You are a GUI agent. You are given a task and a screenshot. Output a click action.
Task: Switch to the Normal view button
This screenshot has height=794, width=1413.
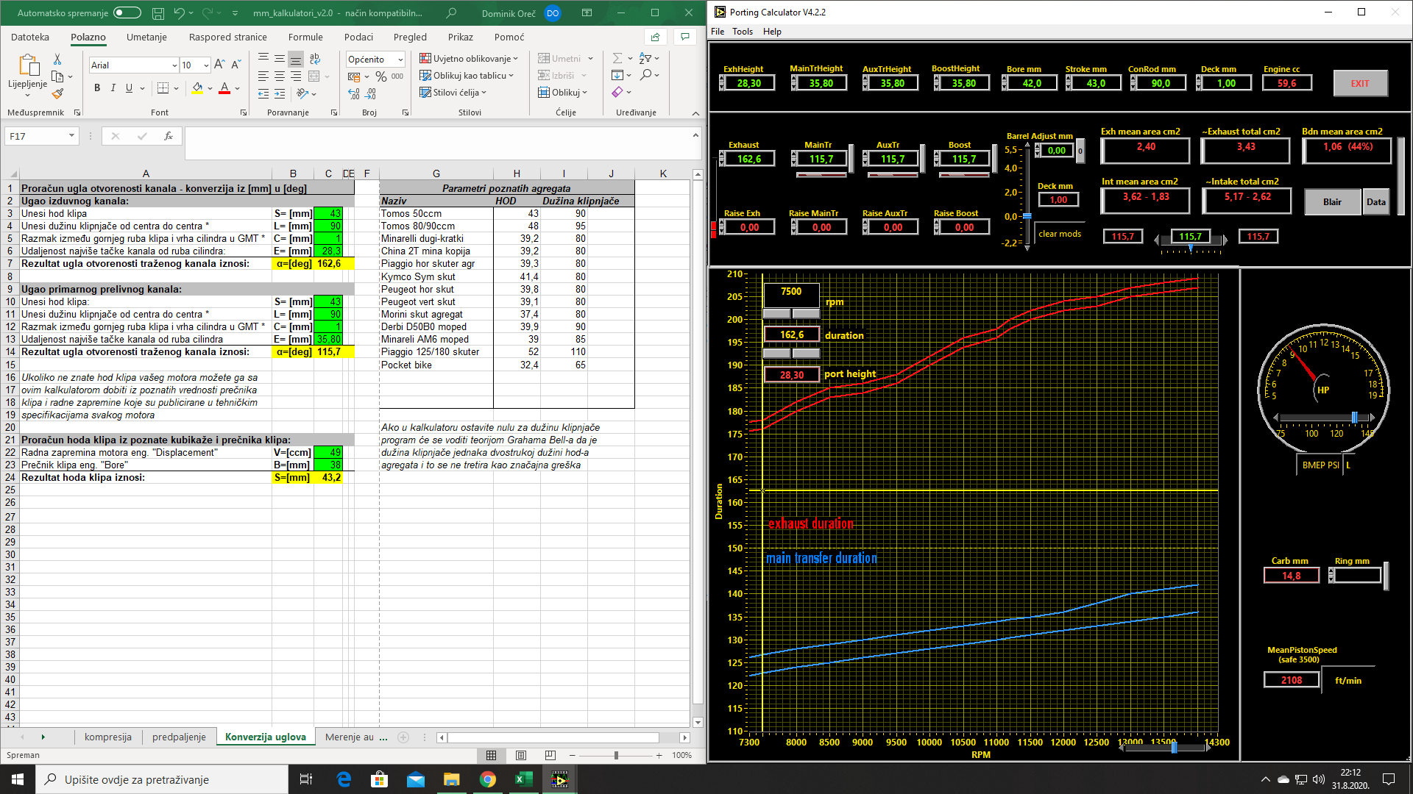point(491,755)
